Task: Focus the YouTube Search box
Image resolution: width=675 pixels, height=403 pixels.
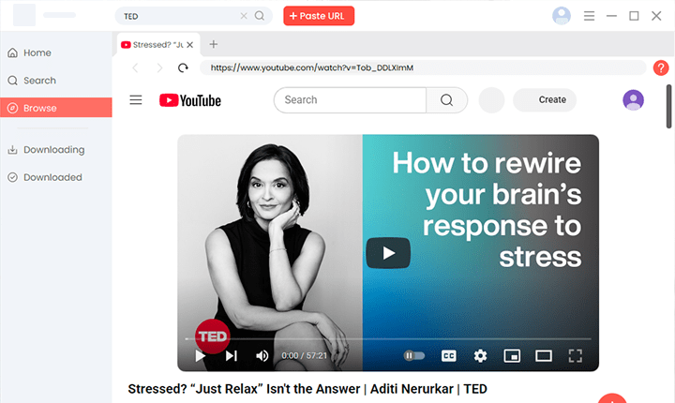Action: [x=350, y=100]
